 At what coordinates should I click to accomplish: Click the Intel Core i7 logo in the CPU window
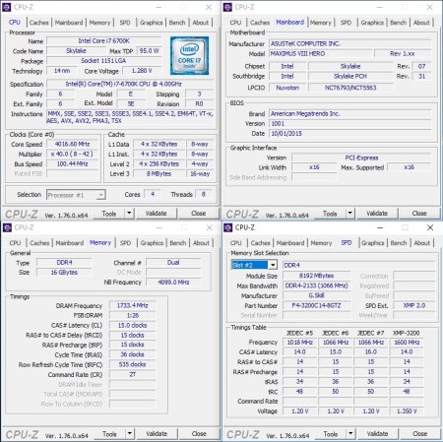pos(189,56)
